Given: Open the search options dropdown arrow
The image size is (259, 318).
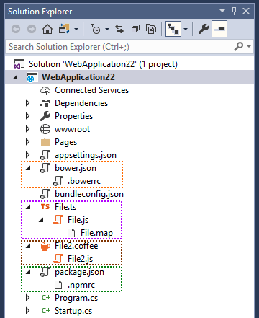Looking at the screenshot, I should (249, 46).
